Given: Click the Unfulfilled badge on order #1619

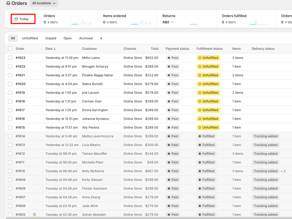Looking at the screenshot, I should point(208,93).
